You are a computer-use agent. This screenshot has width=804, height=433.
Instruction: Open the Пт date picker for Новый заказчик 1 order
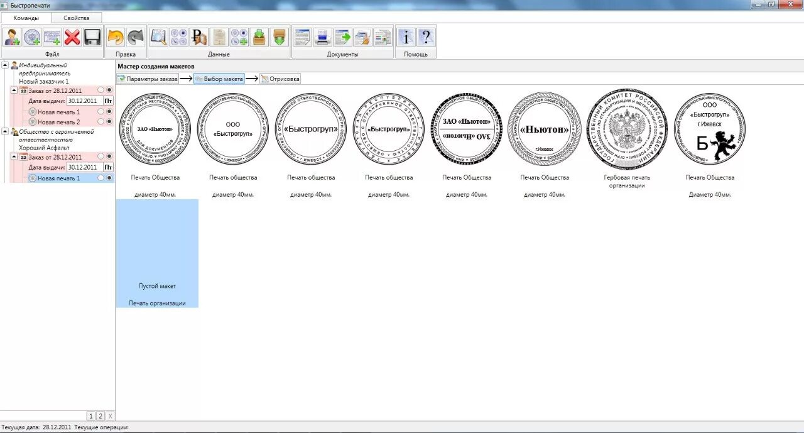[x=108, y=101]
